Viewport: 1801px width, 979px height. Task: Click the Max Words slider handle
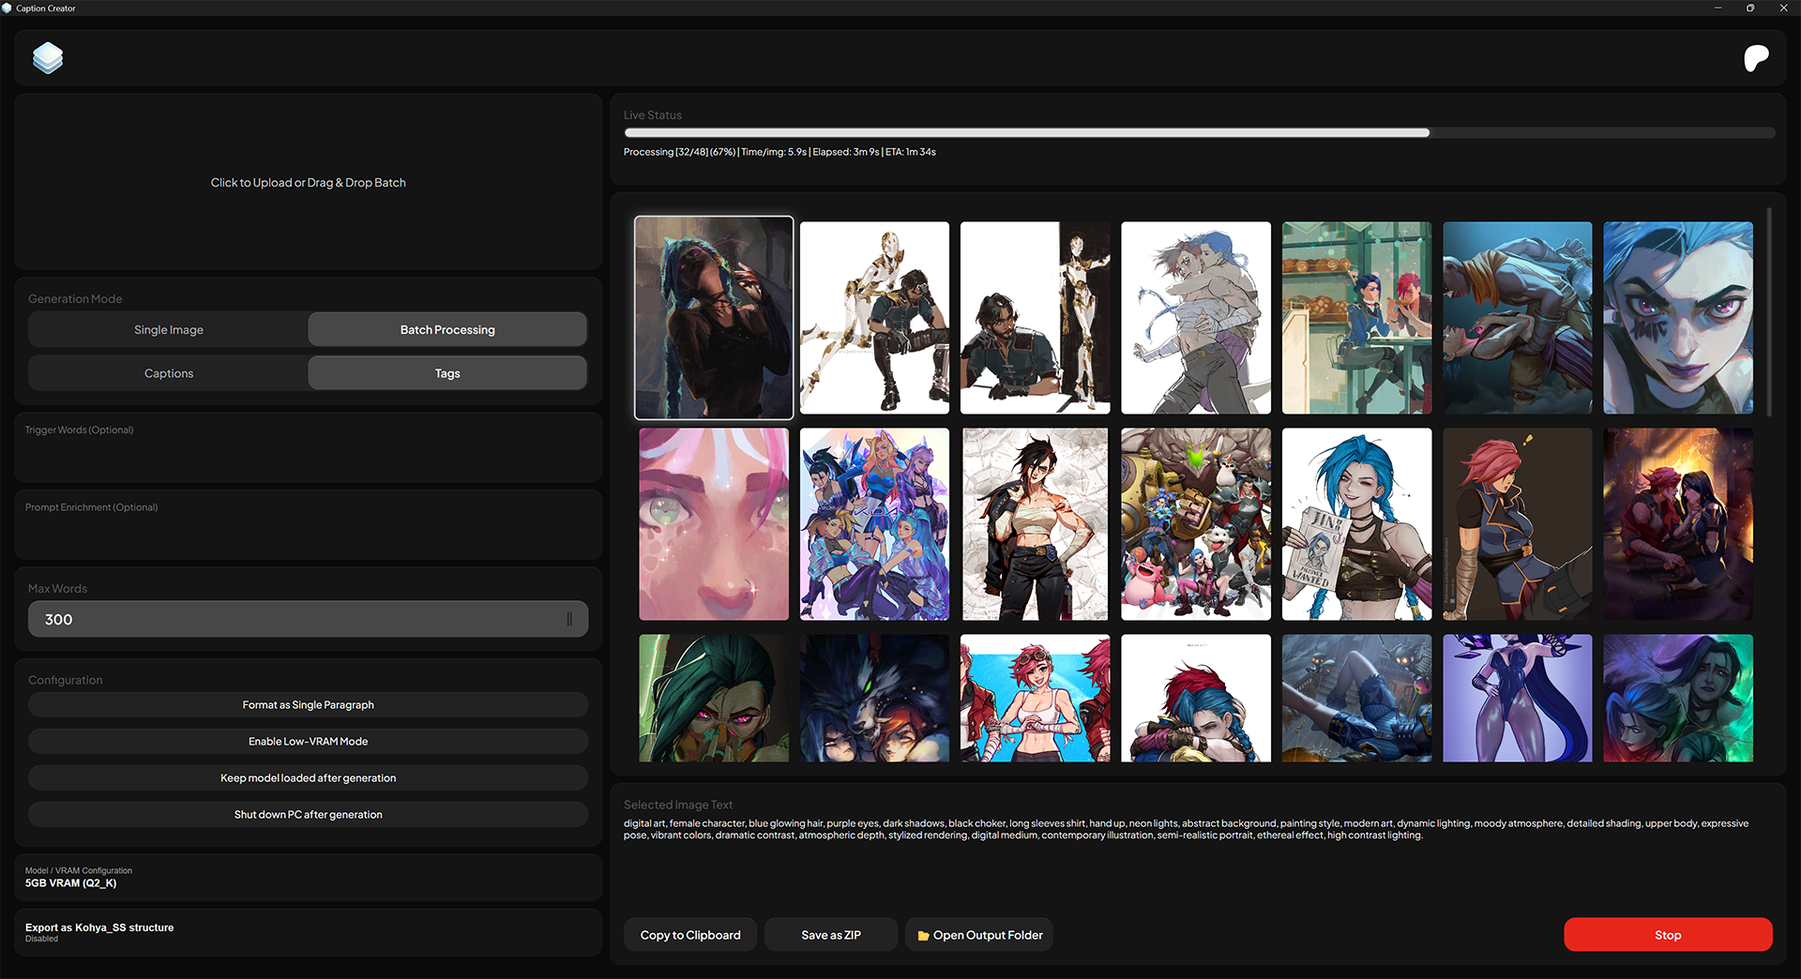click(569, 619)
